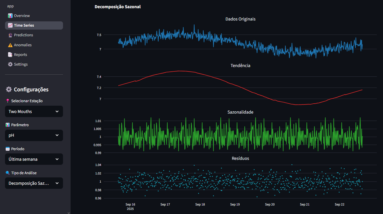Click the Tipo de Análise label

coord(24,173)
